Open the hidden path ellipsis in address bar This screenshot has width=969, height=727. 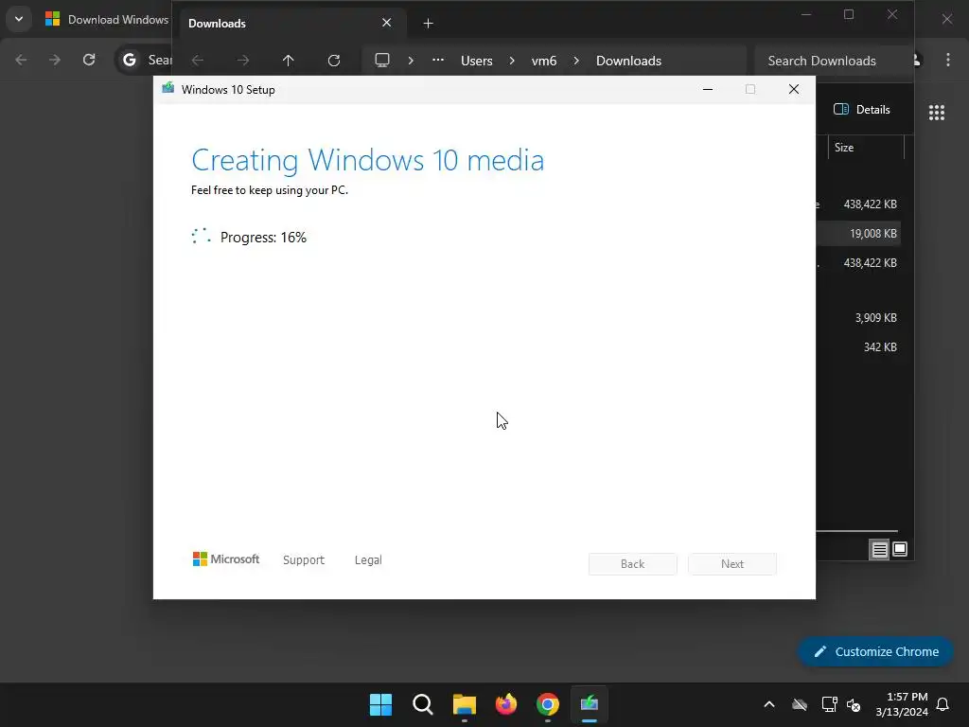pyautogui.click(x=437, y=60)
